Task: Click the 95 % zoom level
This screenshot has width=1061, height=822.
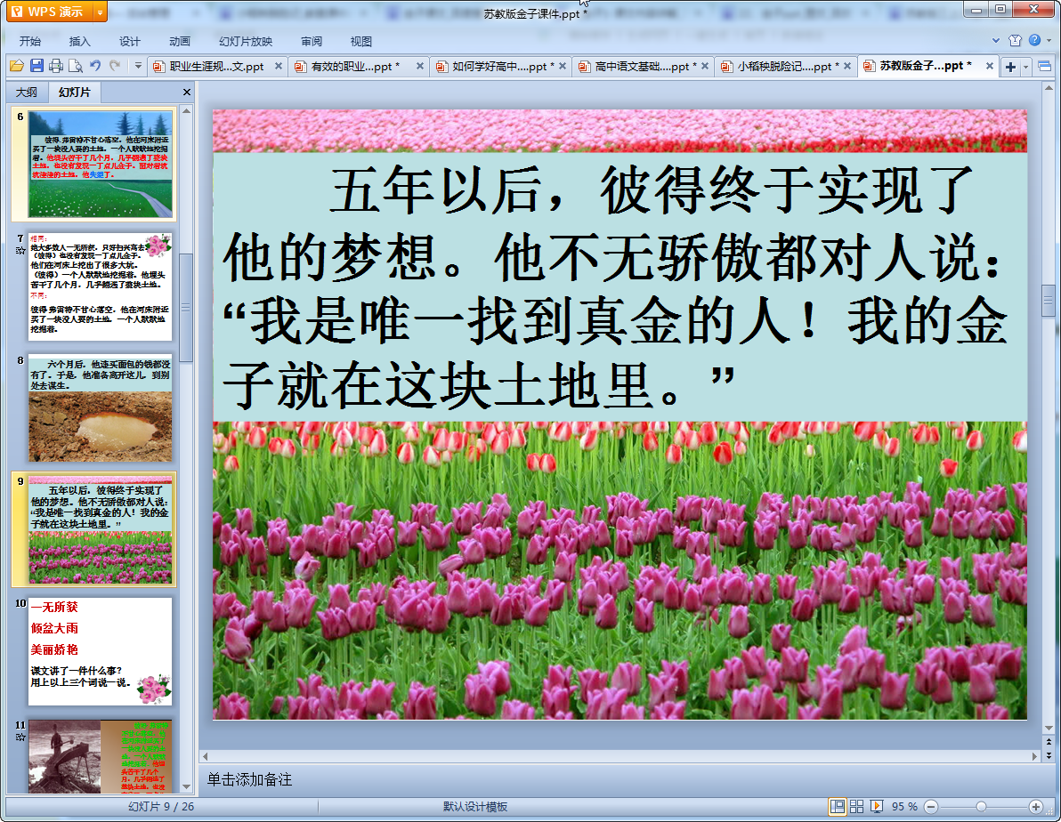Action: (904, 807)
